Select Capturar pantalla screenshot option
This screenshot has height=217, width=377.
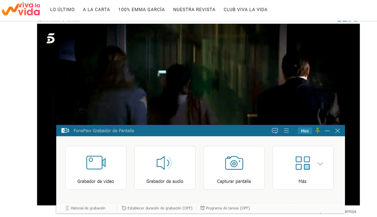pyautogui.click(x=234, y=168)
